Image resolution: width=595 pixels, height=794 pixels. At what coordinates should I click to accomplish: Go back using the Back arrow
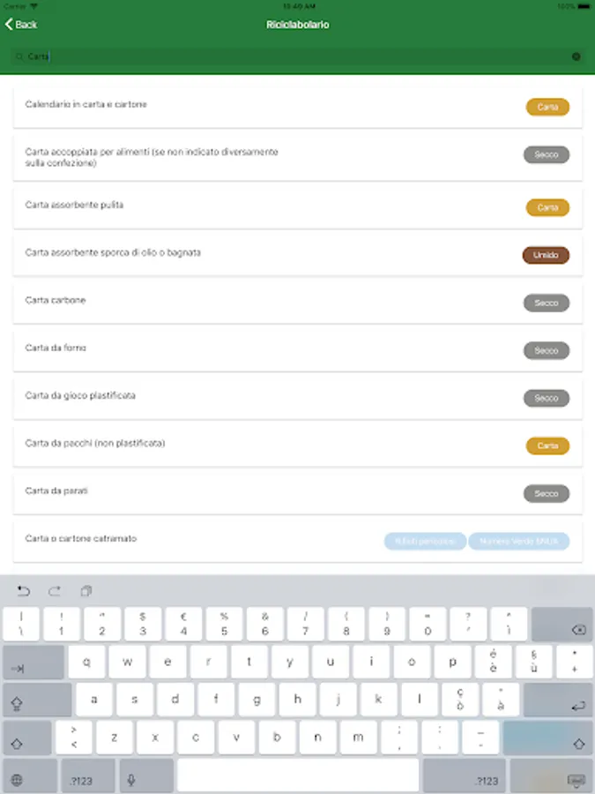(21, 25)
